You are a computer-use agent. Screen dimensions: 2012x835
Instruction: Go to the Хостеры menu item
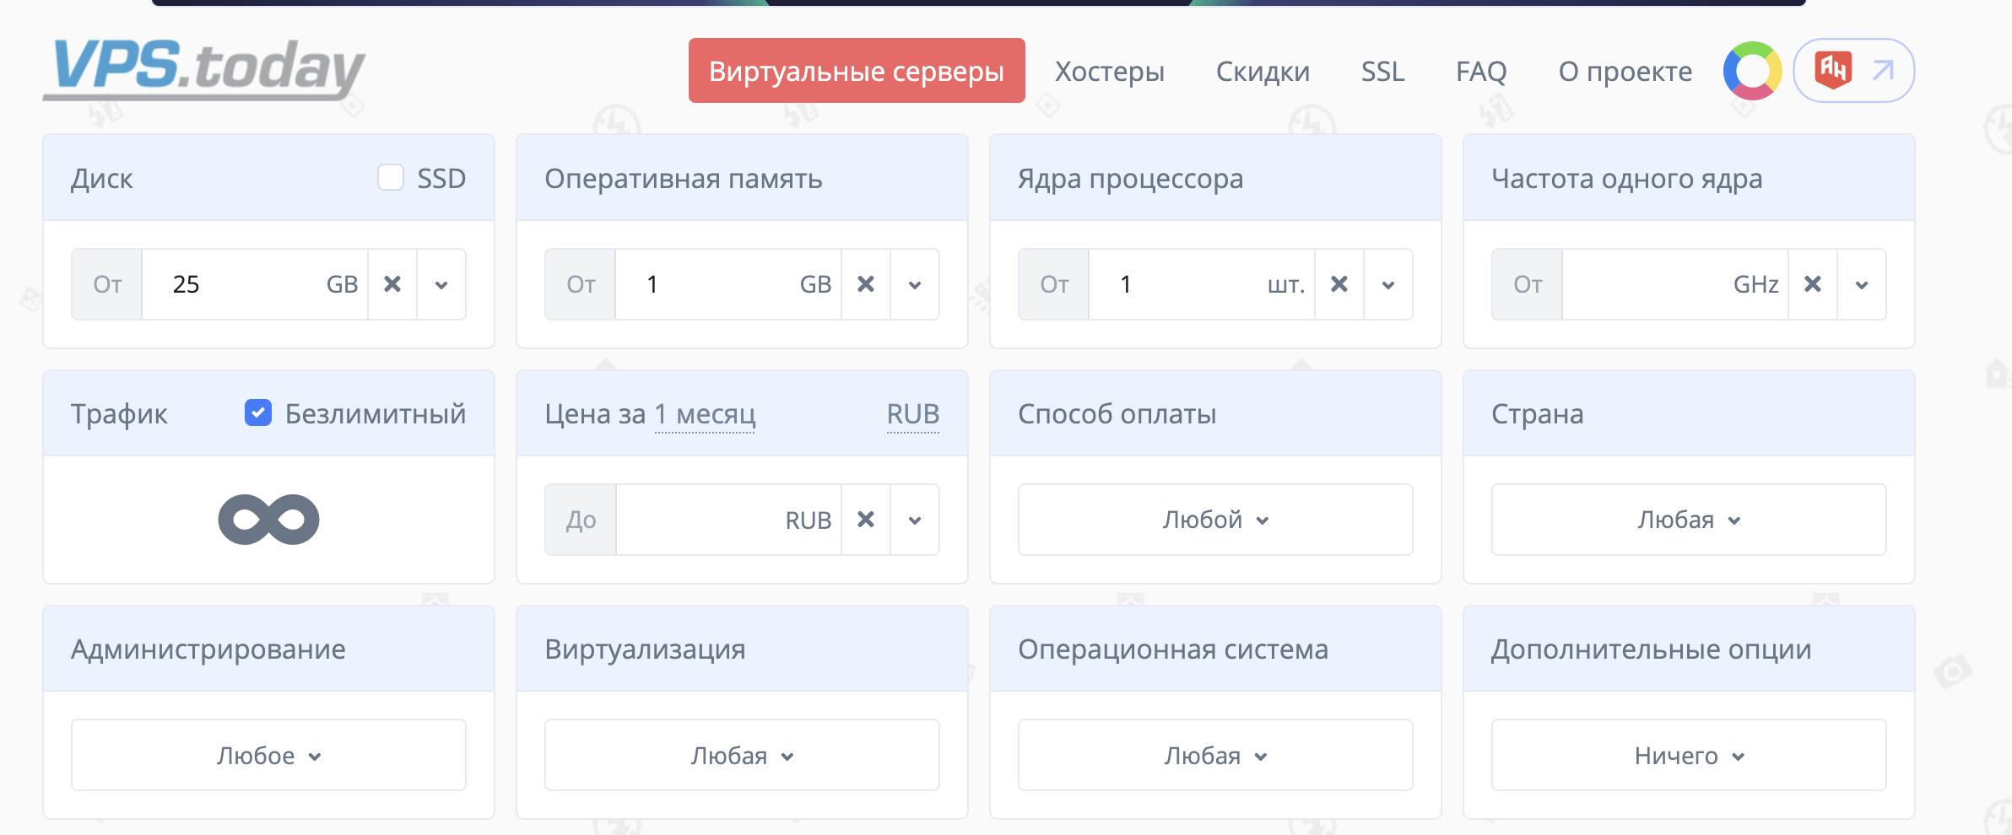click(1110, 72)
